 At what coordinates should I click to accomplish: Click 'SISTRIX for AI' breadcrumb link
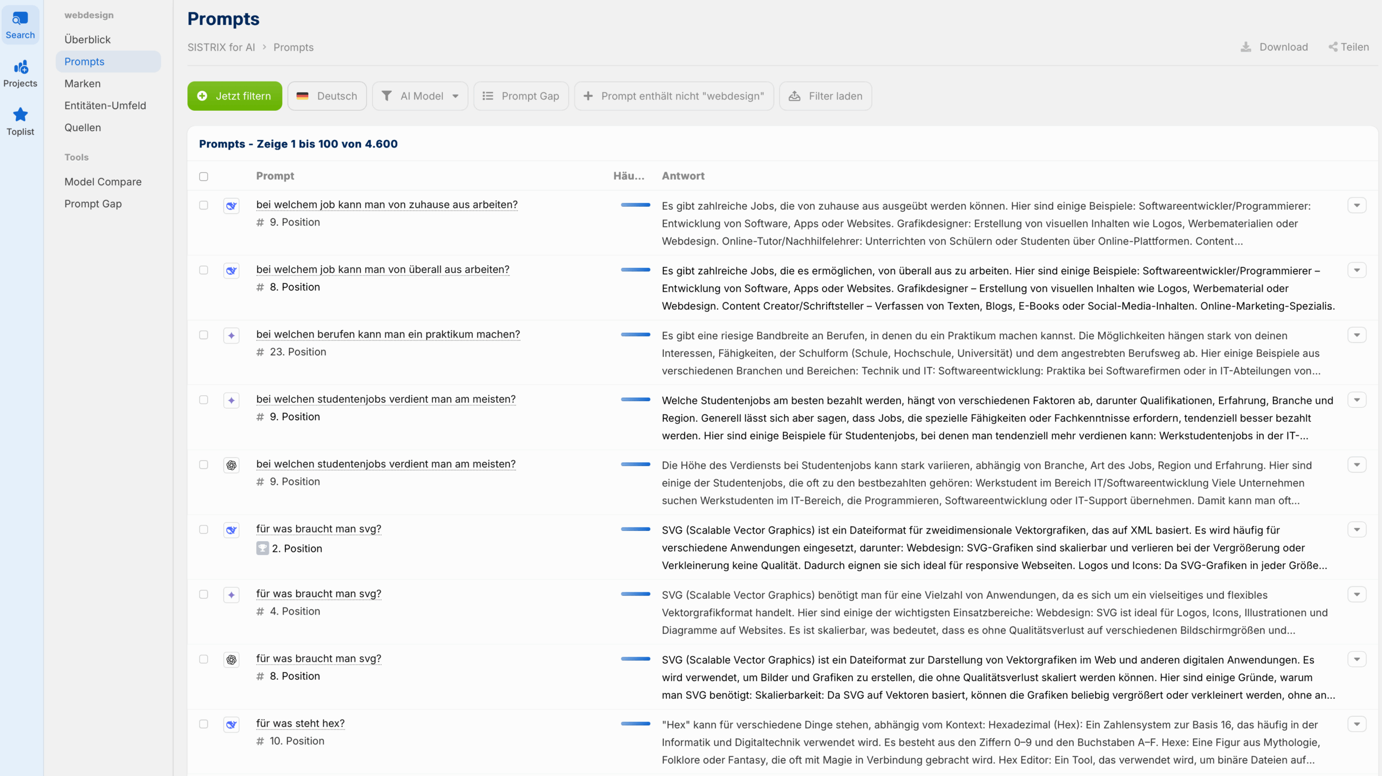click(x=221, y=48)
